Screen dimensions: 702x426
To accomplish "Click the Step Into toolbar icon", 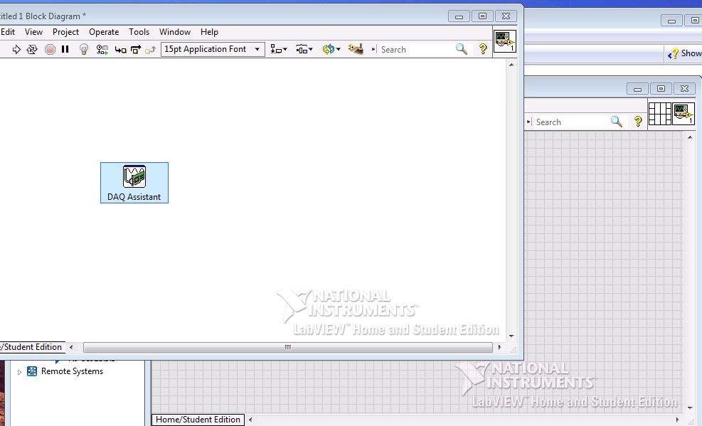I will tap(120, 50).
